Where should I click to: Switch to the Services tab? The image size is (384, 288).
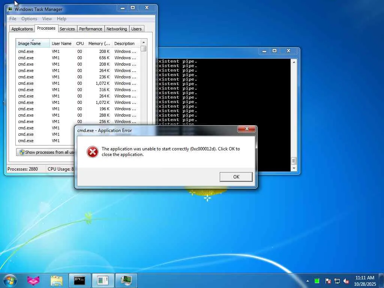[x=67, y=29]
